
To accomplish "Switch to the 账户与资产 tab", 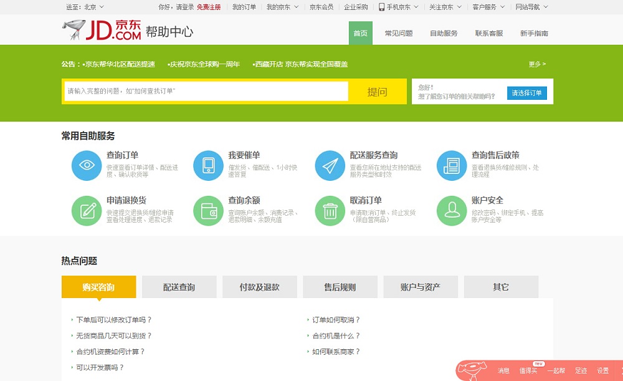I will pyautogui.click(x=421, y=287).
